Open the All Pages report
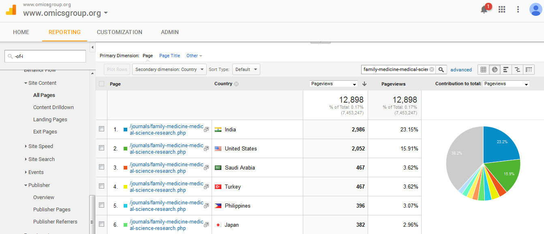This screenshot has width=544, height=234. [44, 95]
